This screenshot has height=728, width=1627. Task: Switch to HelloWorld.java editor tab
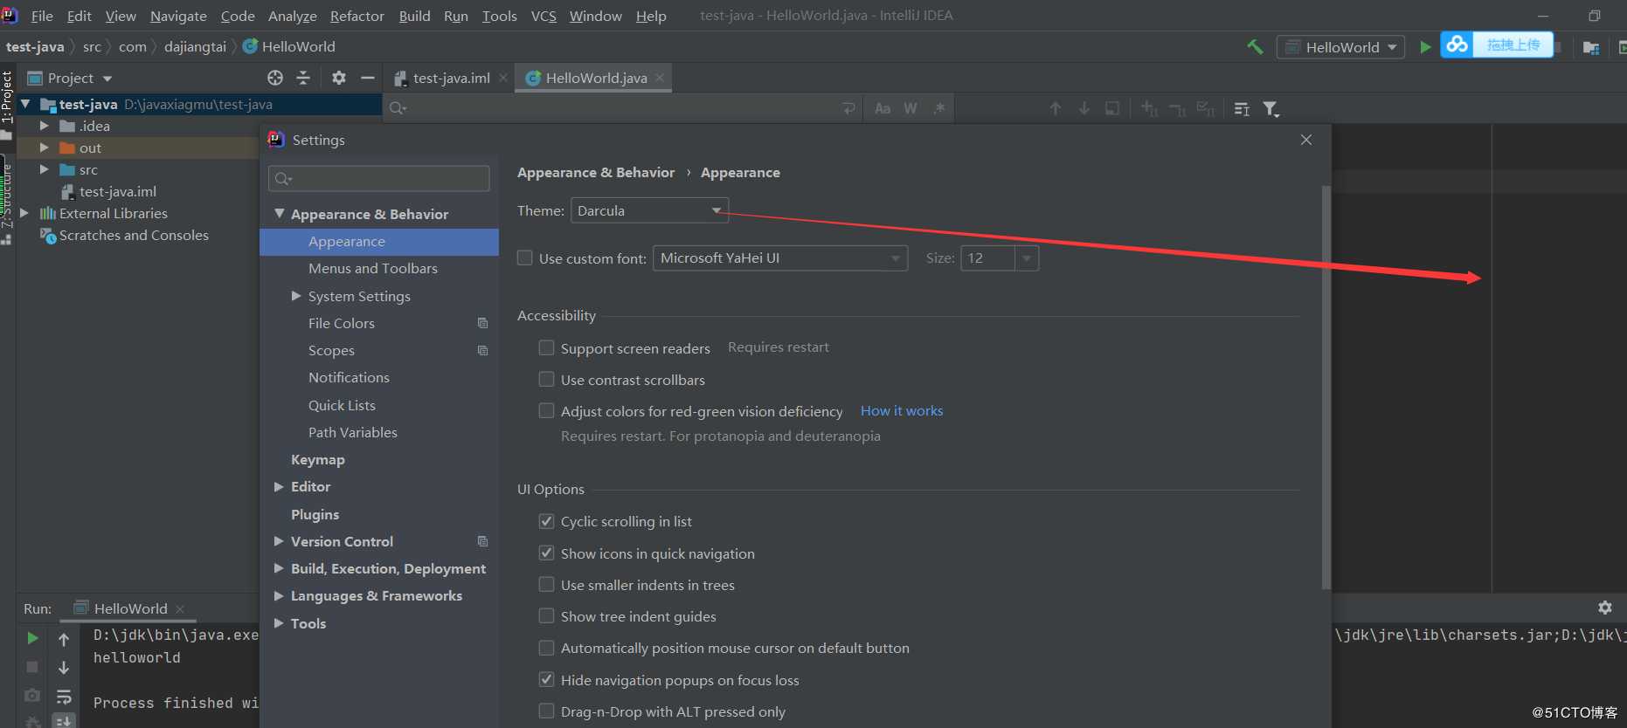[x=596, y=78]
